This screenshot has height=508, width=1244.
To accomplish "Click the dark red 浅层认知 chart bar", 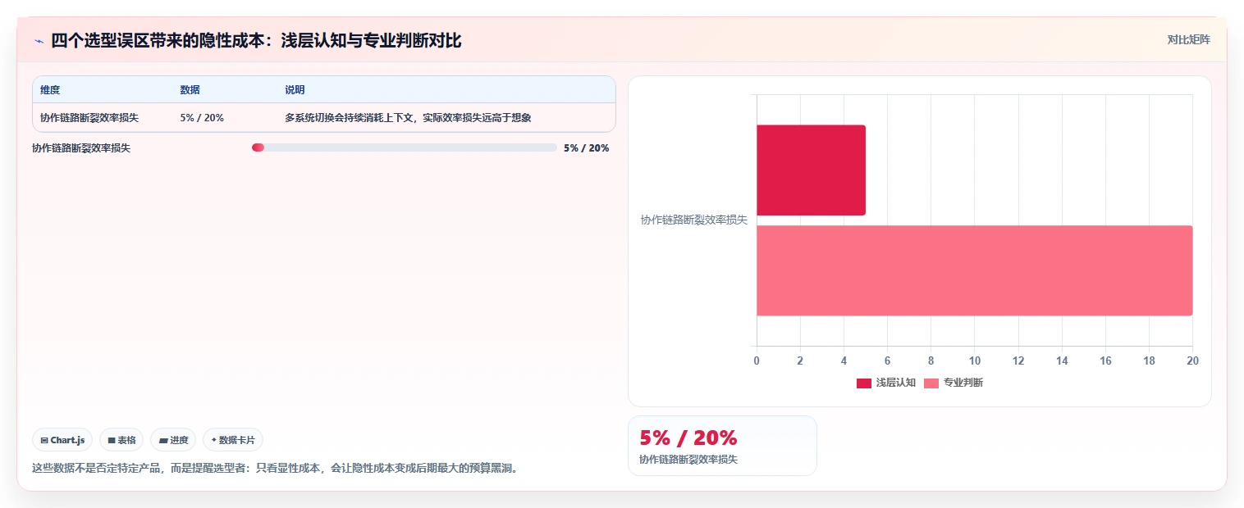I will coord(811,170).
